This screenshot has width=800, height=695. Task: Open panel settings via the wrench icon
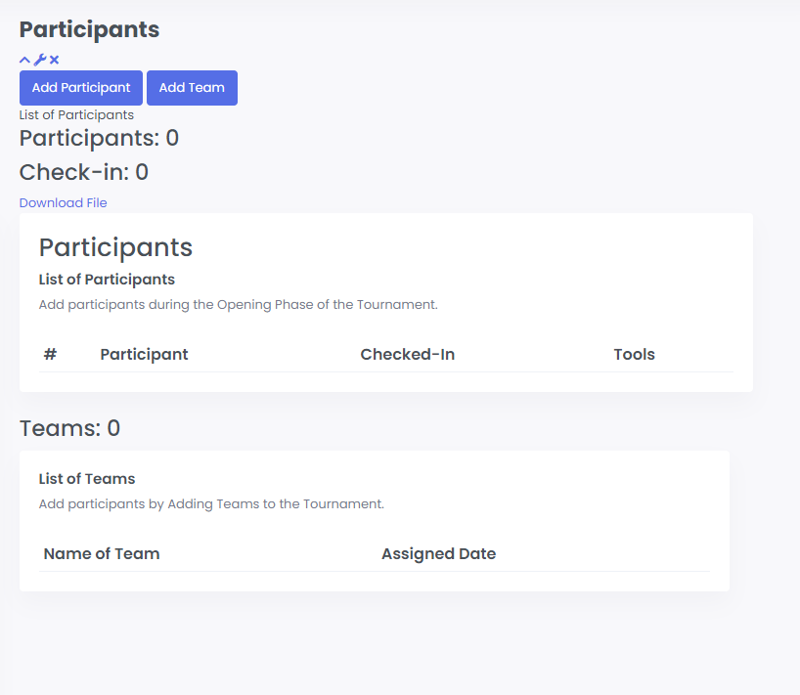tap(40, 60)
